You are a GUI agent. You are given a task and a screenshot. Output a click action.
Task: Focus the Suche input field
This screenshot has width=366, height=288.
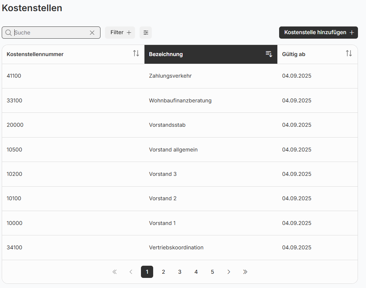[x=51, y=33]
